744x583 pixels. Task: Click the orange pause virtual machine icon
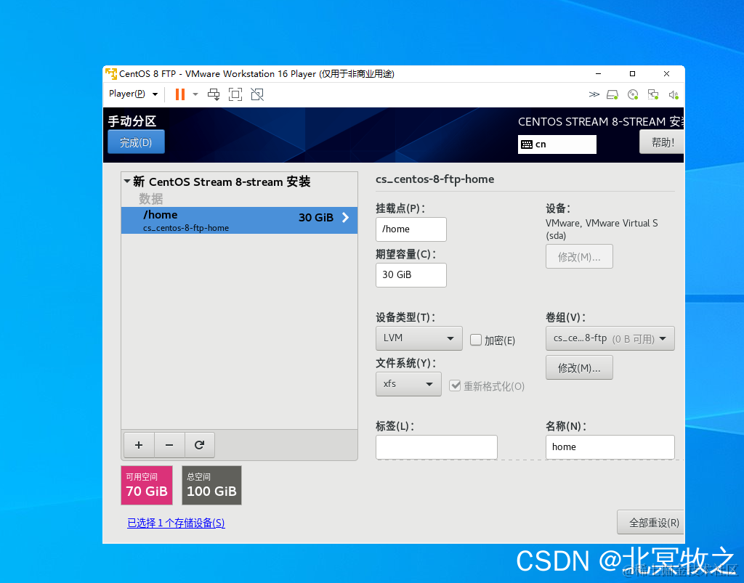[180, 94]
